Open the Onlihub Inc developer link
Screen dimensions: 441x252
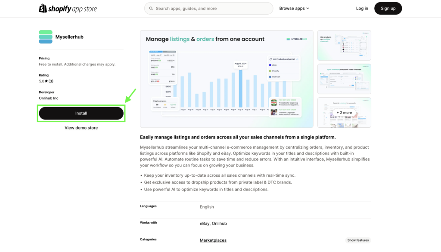[x=49, y=98]
